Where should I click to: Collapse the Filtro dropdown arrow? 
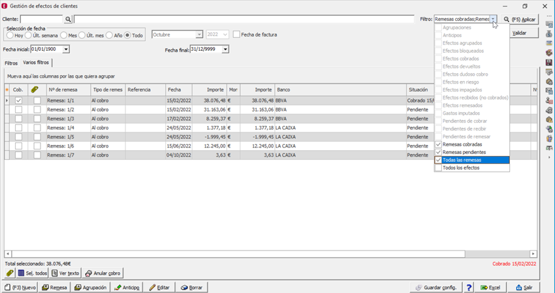click(x=494, y=19)
